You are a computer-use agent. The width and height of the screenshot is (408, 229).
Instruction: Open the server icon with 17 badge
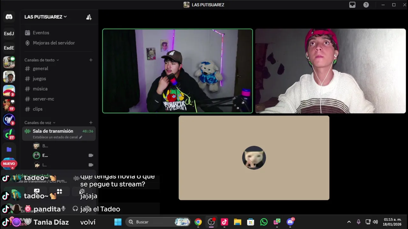[9, 105]
